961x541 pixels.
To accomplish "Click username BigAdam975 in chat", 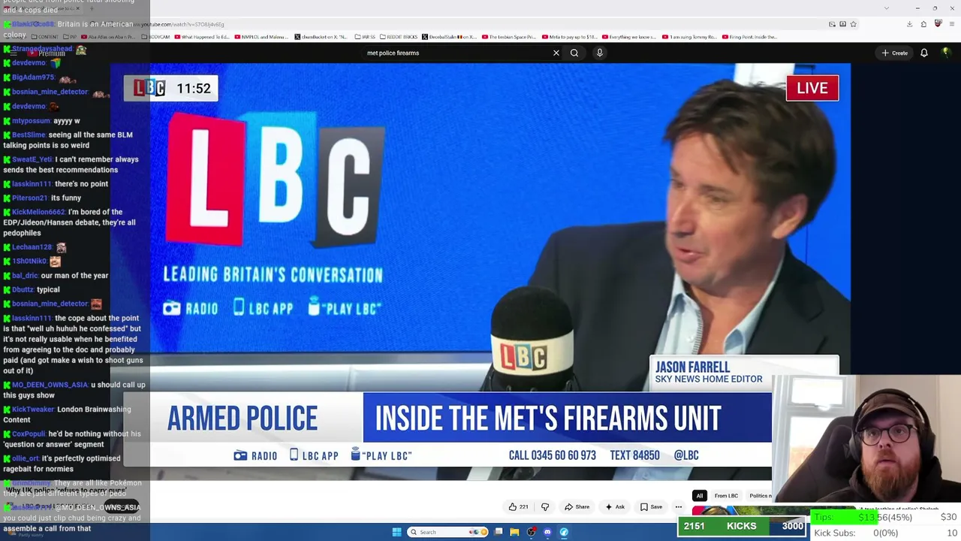I will coord(33,77).
